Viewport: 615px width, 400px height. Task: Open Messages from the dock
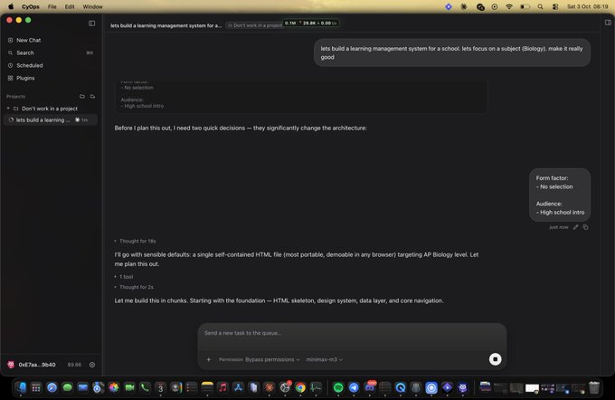pos(68,388)
